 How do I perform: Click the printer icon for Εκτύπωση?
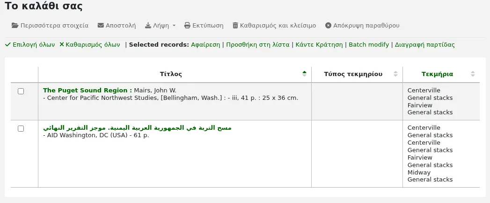click(187, 26)
